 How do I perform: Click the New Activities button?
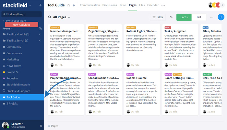pos(21,25)
